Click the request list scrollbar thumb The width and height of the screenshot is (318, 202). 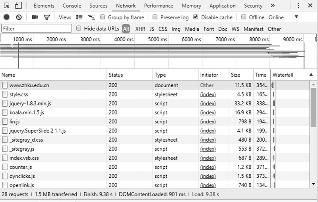coord(313,107)
